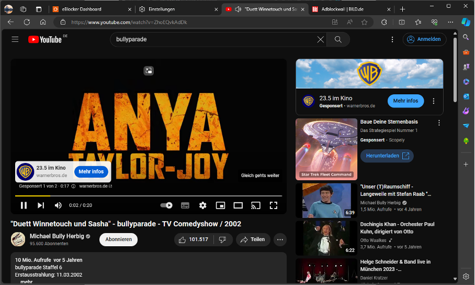Open browser Settings and more menu
Image resolution: width=475 pixels, height=285 pixels.
450,22
